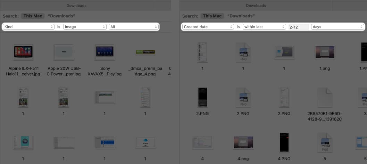Select the folder-window thumbnail named 1 in Created date window
Image resolution: width=367 pixels, height=164 pixels.
(284, 52)
